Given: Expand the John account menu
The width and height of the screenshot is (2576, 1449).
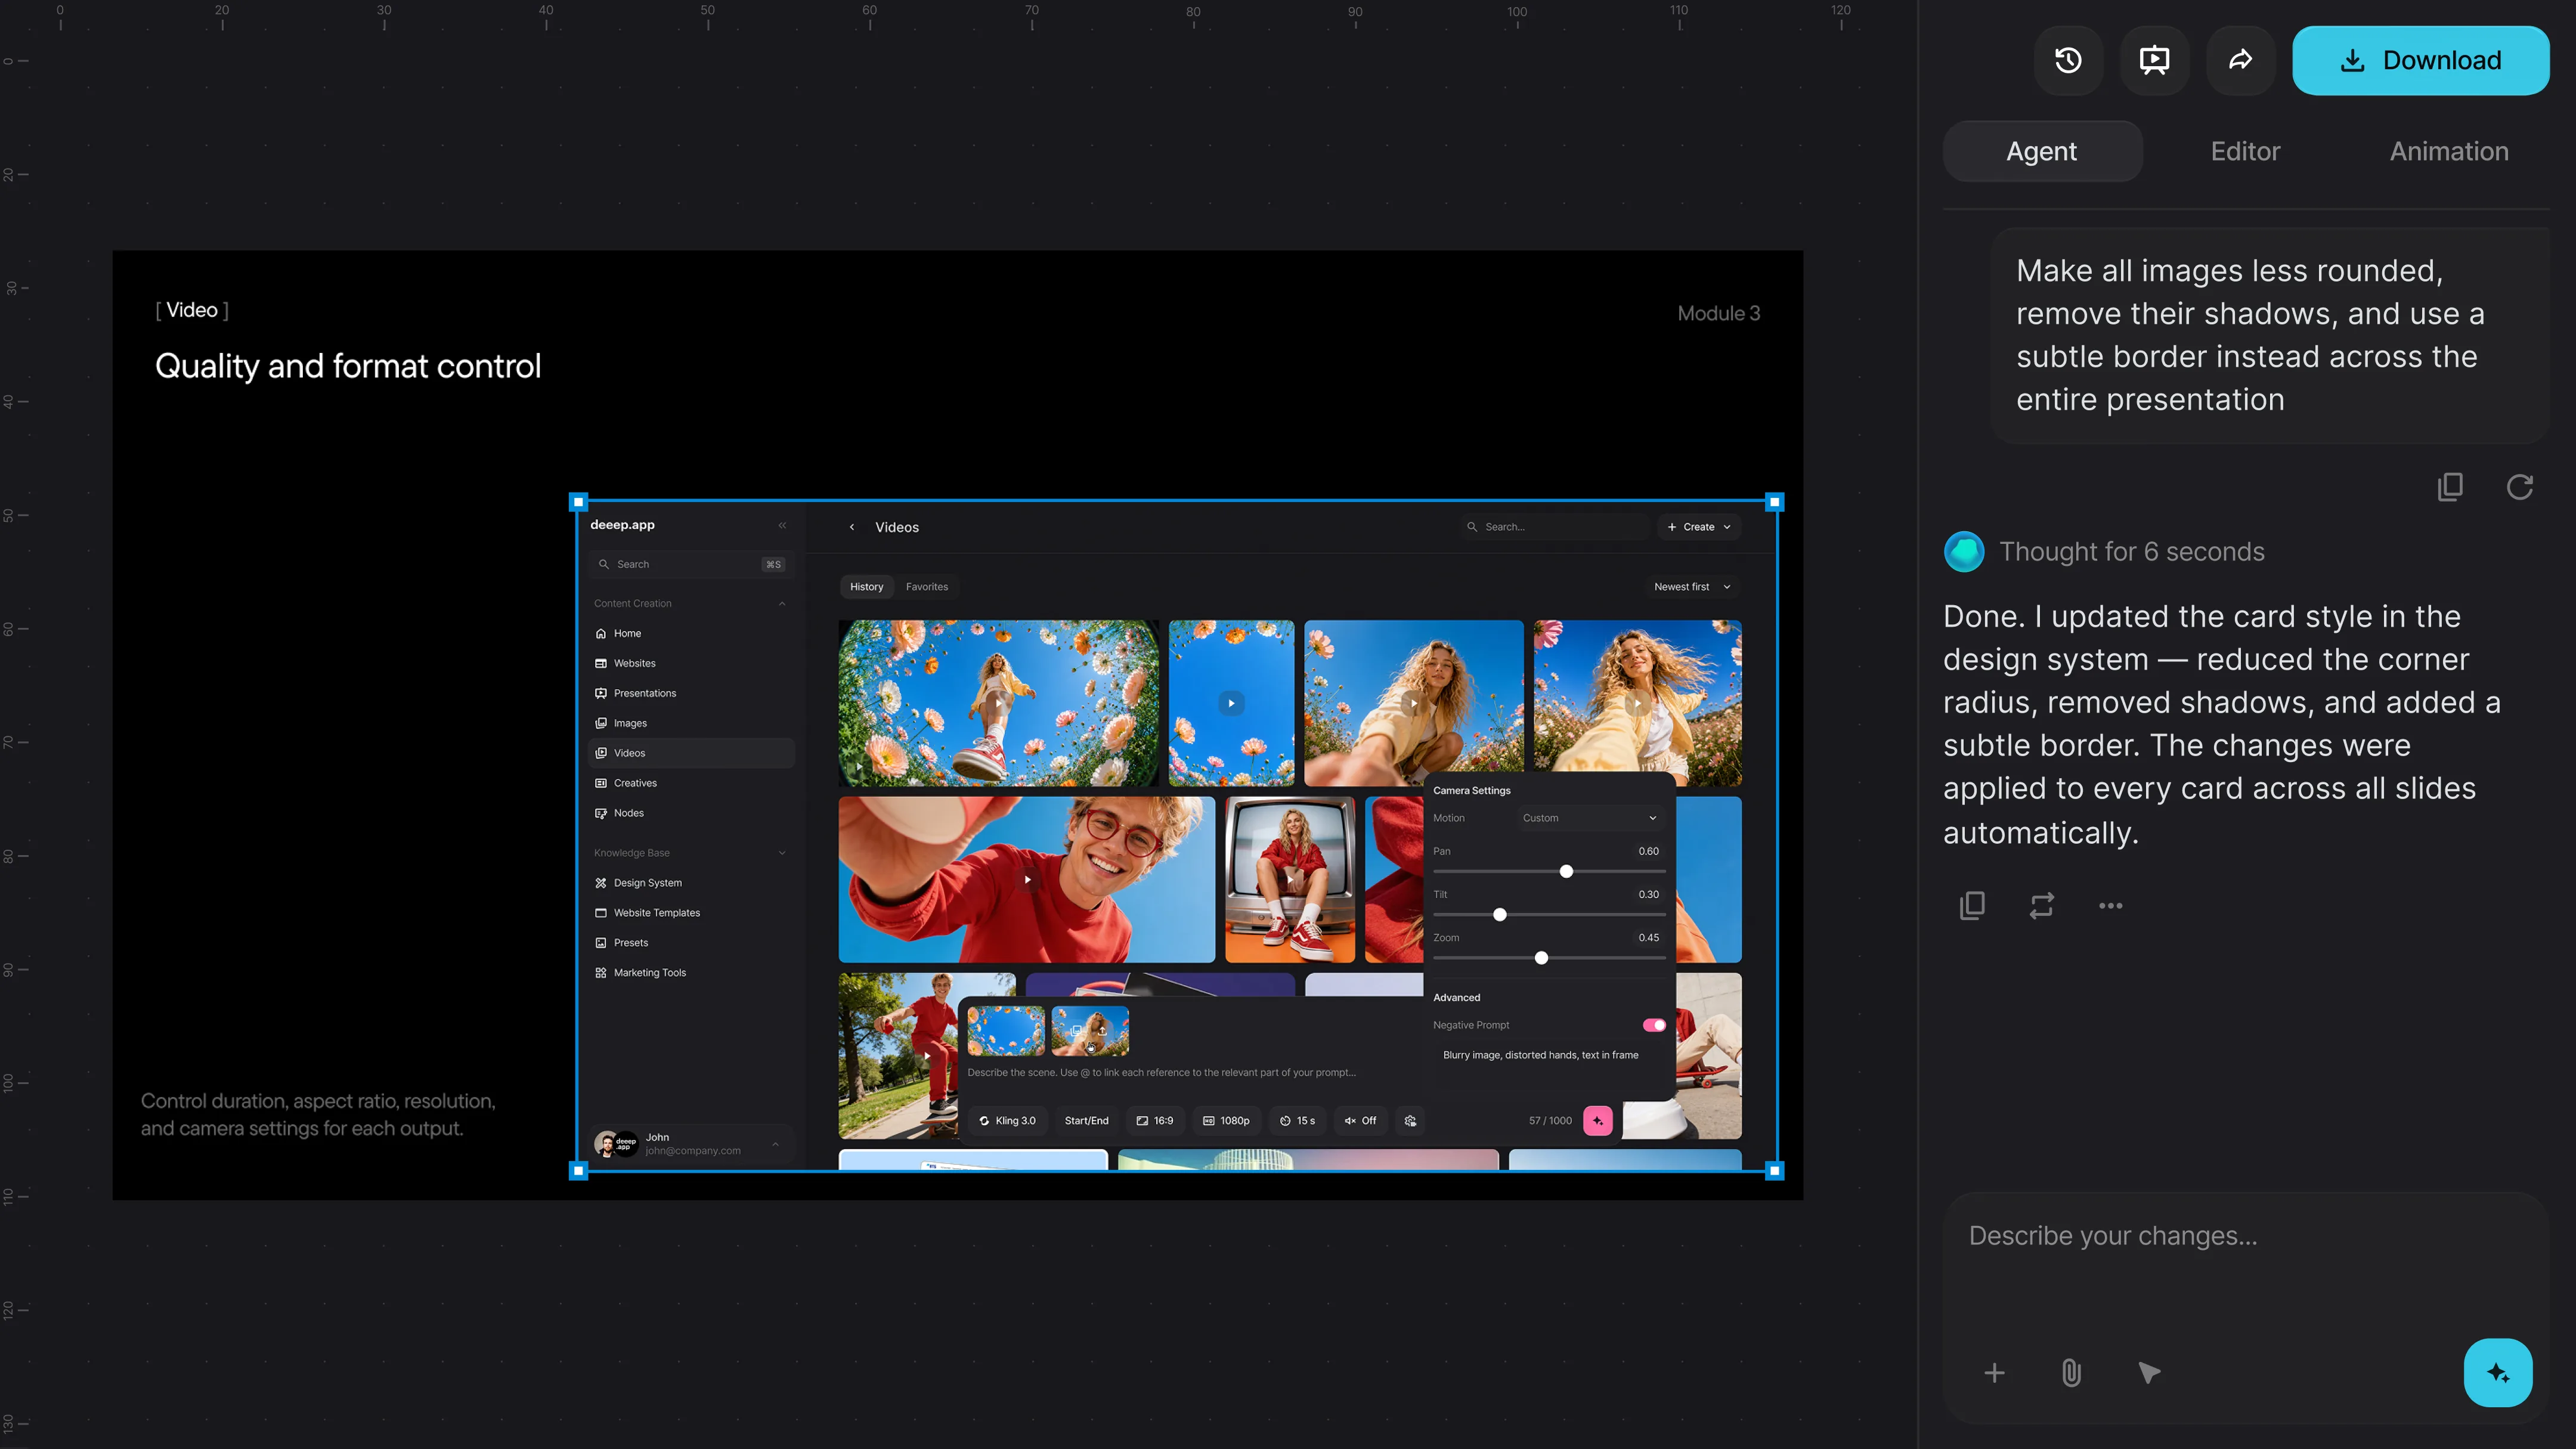Looking at the screenshot, I should (775, 1144).
